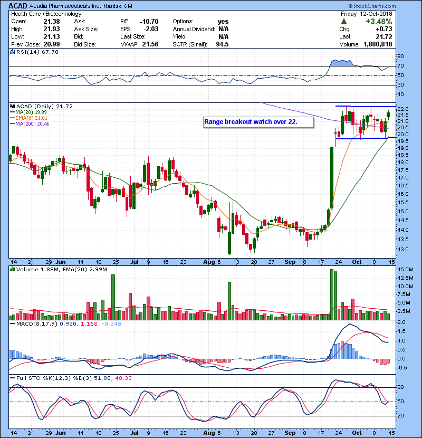The height and width of the screenshot is (438, 422).
Task: Click the Options value yes
Action: point(223,22)
